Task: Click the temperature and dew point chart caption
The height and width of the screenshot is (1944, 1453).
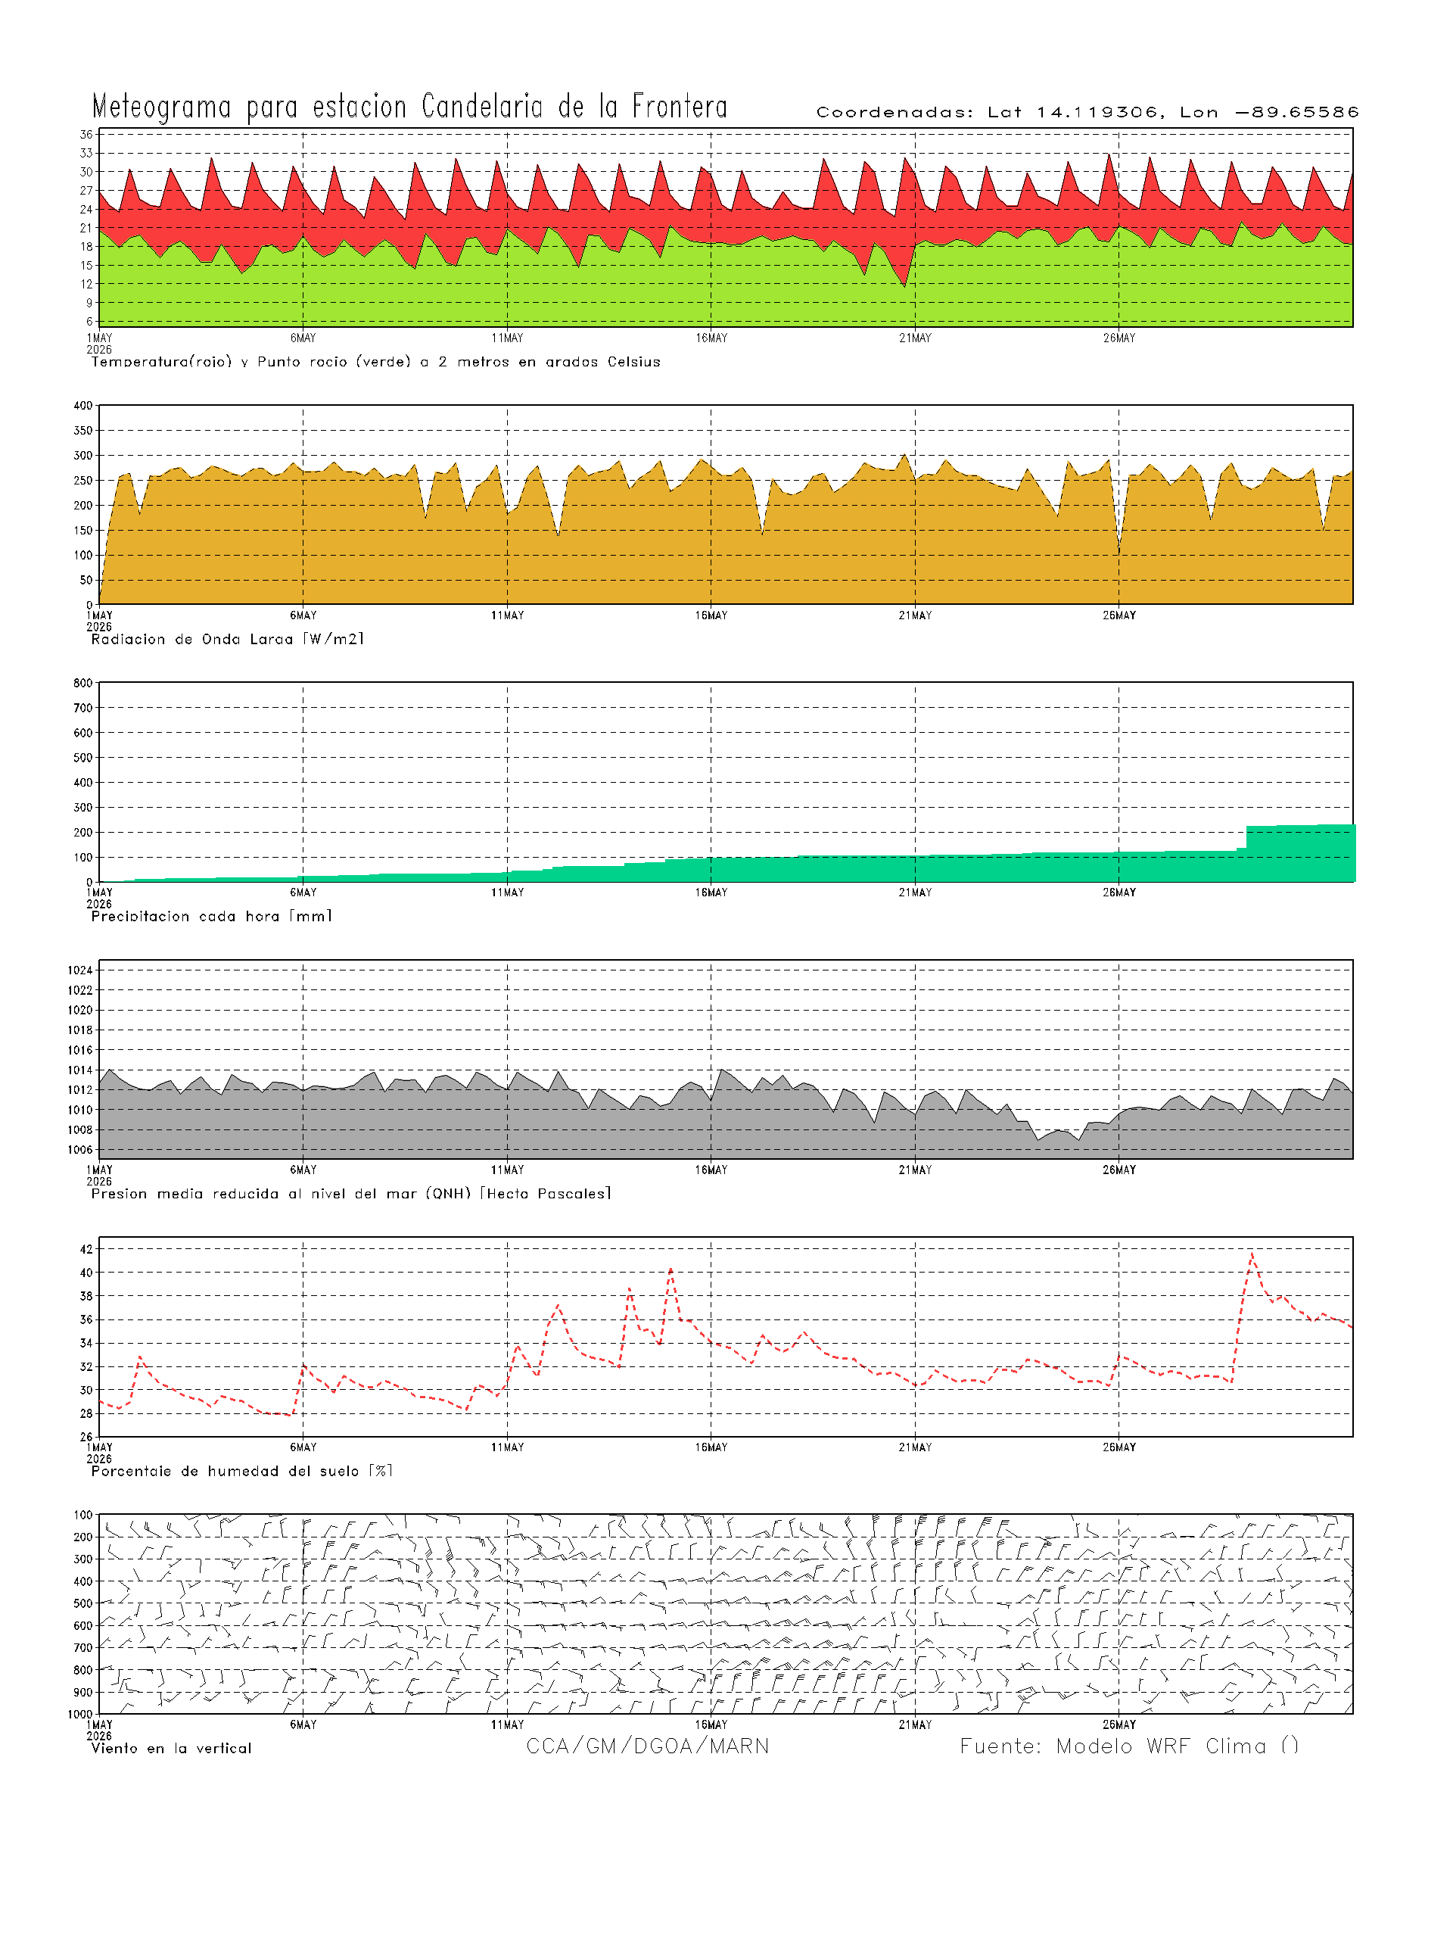Action: [x=375, y=361]
